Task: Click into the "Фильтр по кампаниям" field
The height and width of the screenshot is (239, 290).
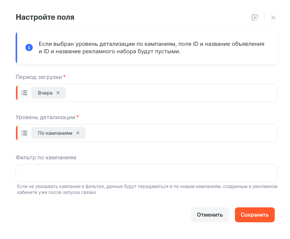Action: [147, 173]
